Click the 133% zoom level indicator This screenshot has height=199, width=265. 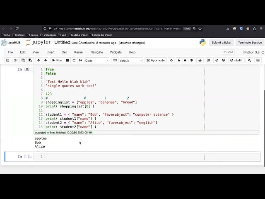click(x=187, y=29)
